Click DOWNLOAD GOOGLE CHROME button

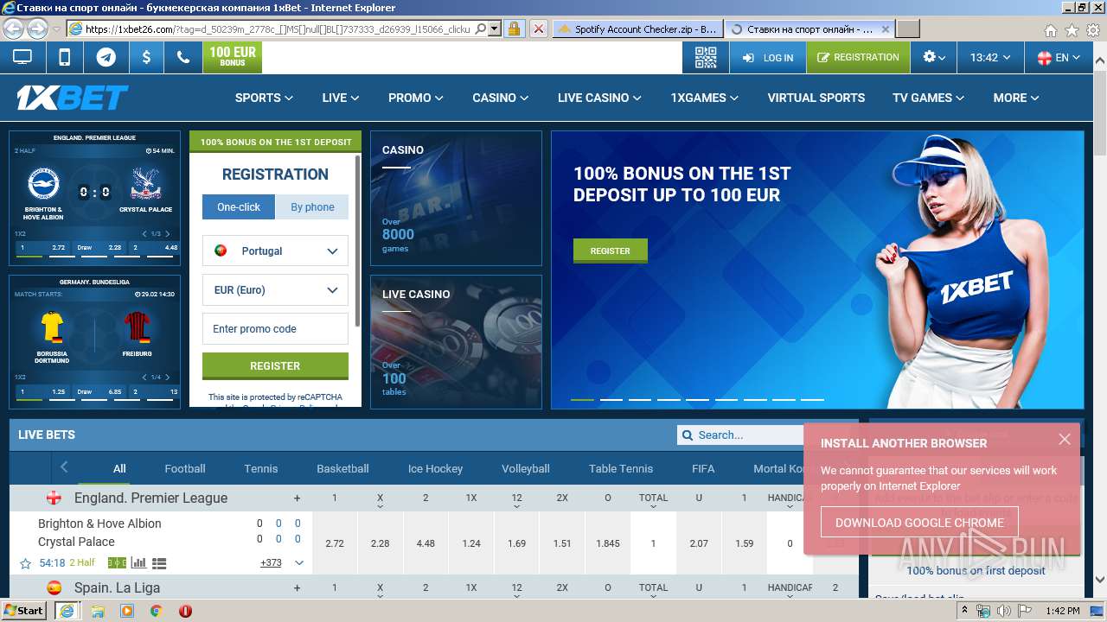[919, 523]
